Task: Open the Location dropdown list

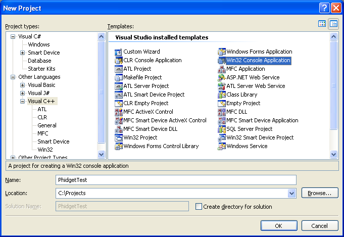Action: 291,194
